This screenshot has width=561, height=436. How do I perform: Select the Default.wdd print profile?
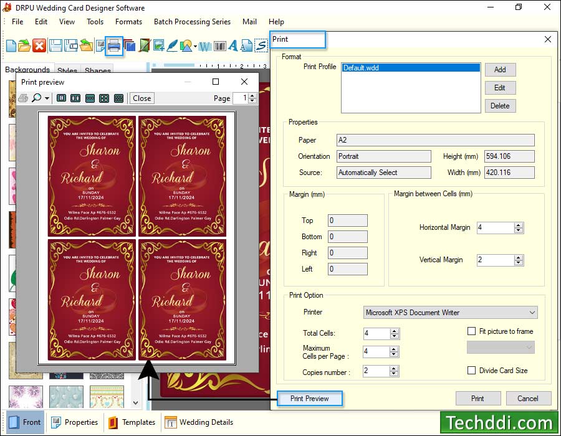pyautogui.click(x=411, y=67)
